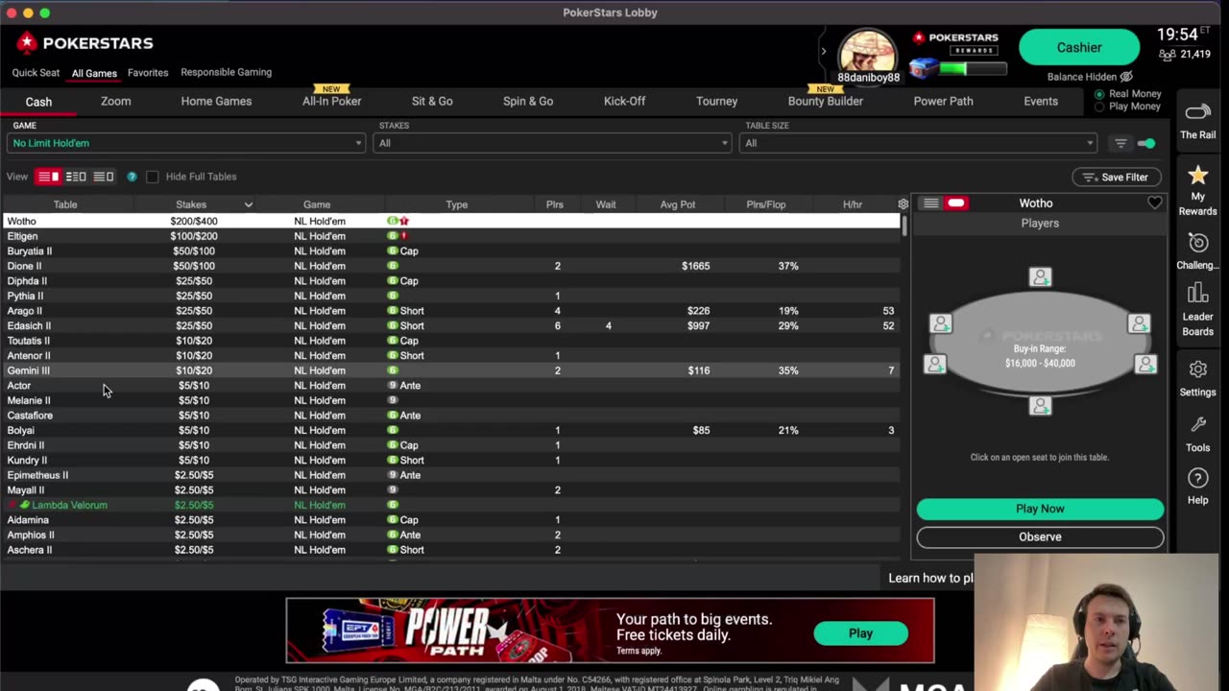
Task: Click the crossed-eye Balance Hidden icon
Action: coord(1126,77)
